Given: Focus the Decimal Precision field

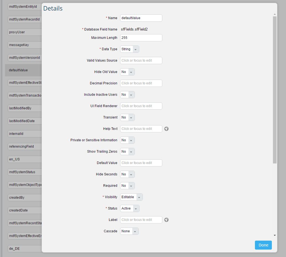Looking at the screenshot, I should point(141,83).
